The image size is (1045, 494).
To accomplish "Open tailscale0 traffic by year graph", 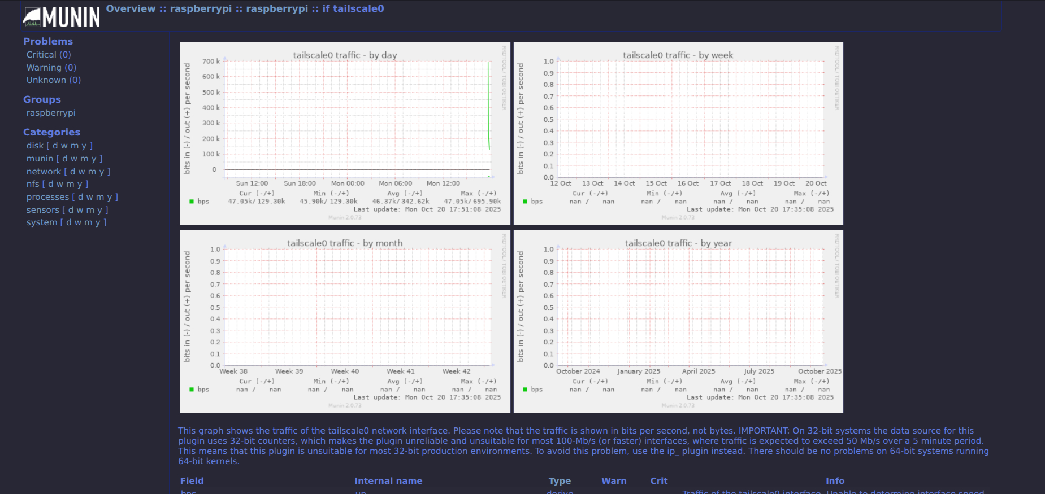I will (678, 321).
